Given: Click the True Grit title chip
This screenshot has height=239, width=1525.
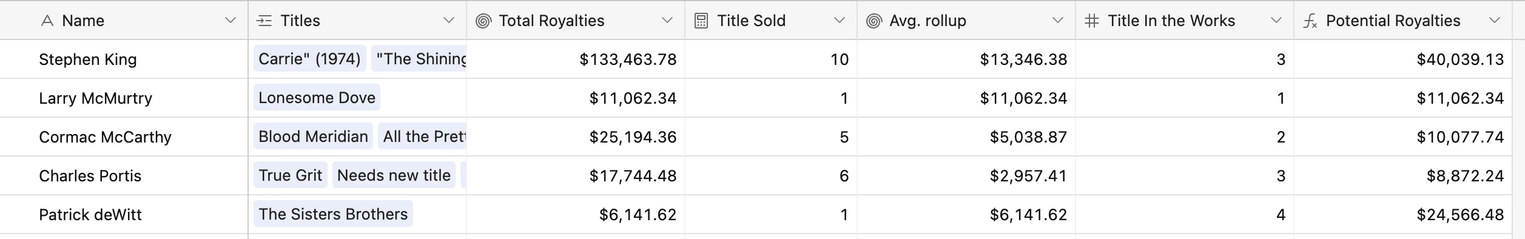Looking at the screenshot, I should coord(290,175).
